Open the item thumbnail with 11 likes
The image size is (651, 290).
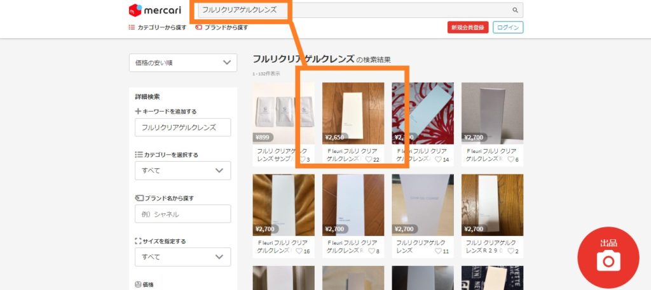423,205
